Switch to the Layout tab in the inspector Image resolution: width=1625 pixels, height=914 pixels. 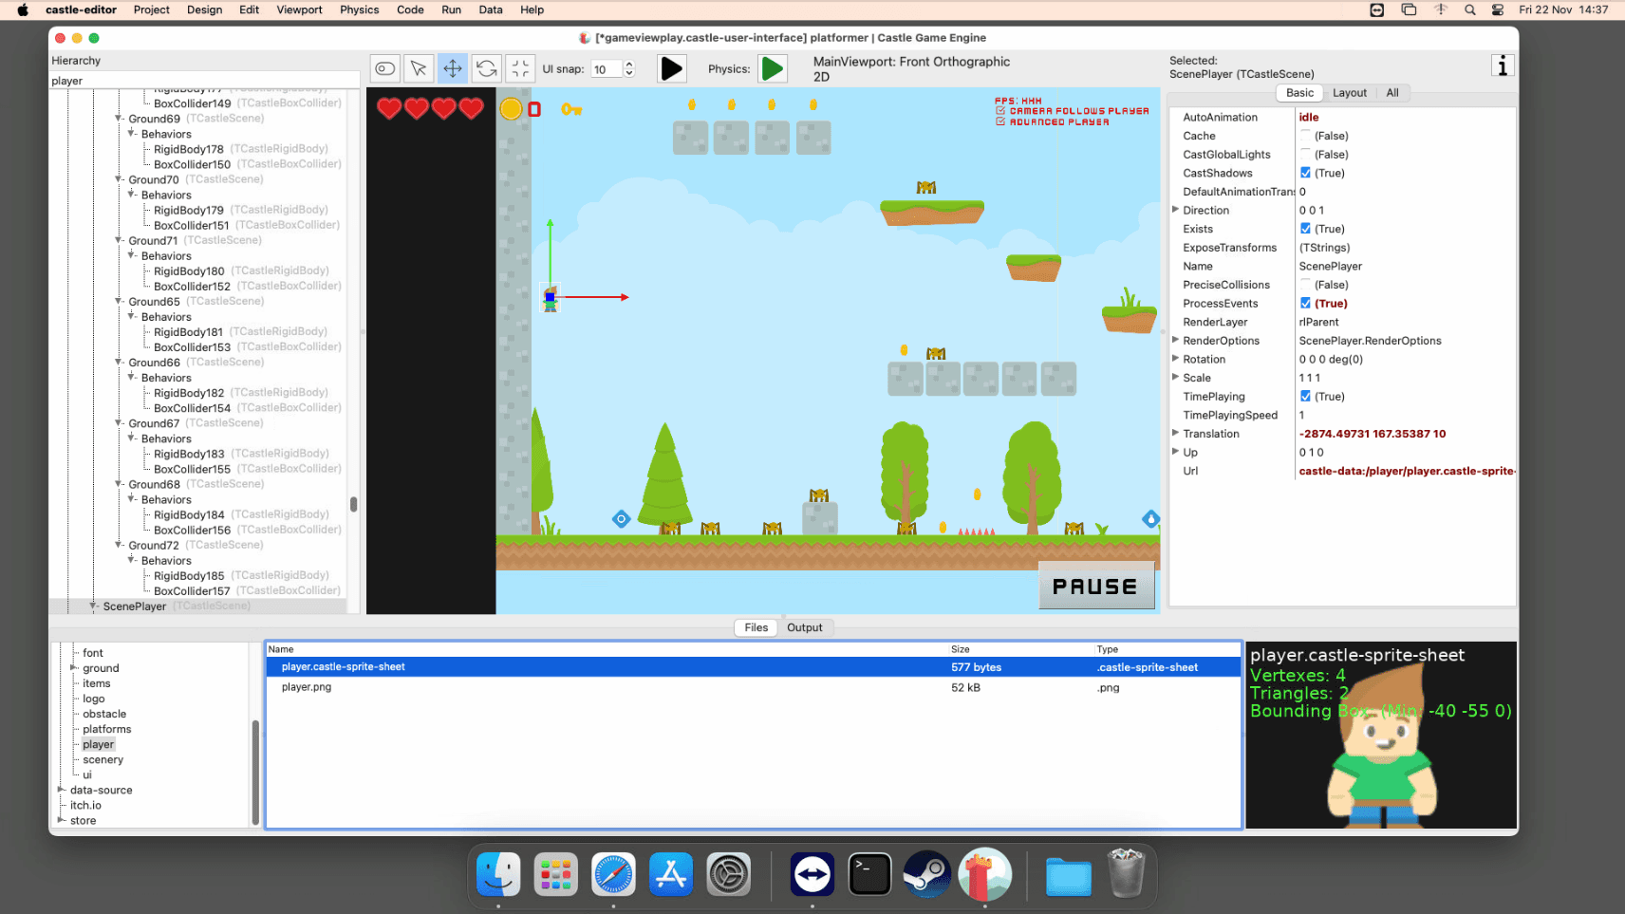(1349, 92)
